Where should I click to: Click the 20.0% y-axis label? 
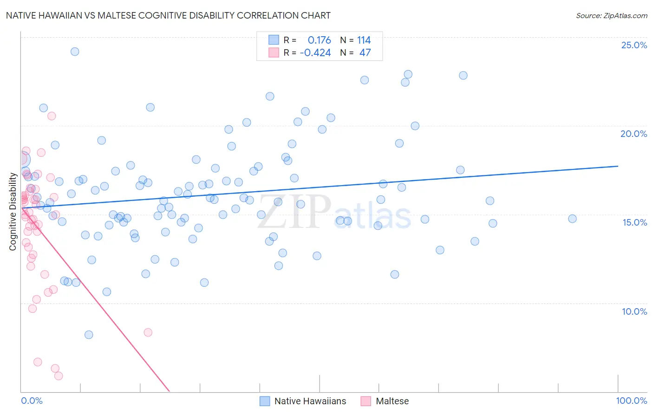click(x=634, y=134)
